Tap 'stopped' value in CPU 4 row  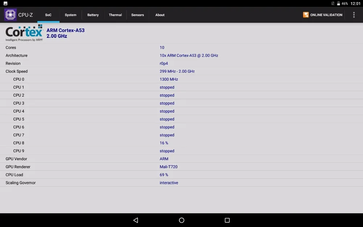click(167, 112)
